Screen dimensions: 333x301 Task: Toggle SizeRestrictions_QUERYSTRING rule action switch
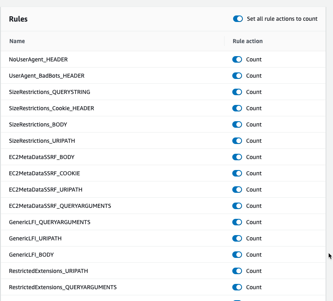coord(237,92)
